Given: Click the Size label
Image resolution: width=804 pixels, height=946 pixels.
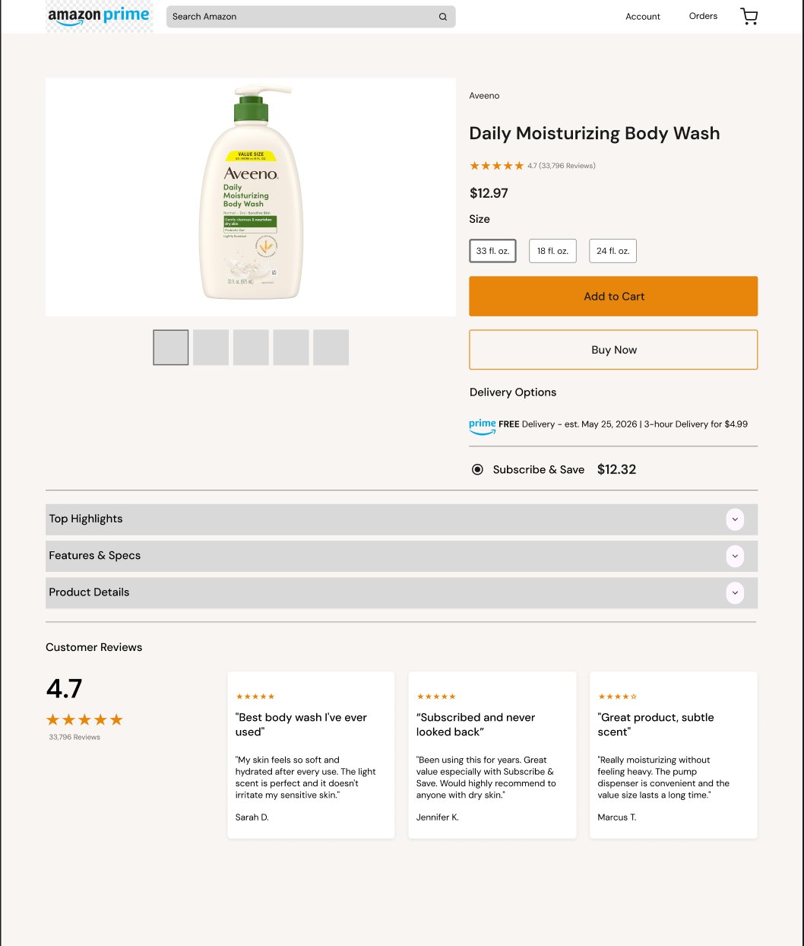Looking at the screenshot, I should pyautogui.click(x=480, y=219).
